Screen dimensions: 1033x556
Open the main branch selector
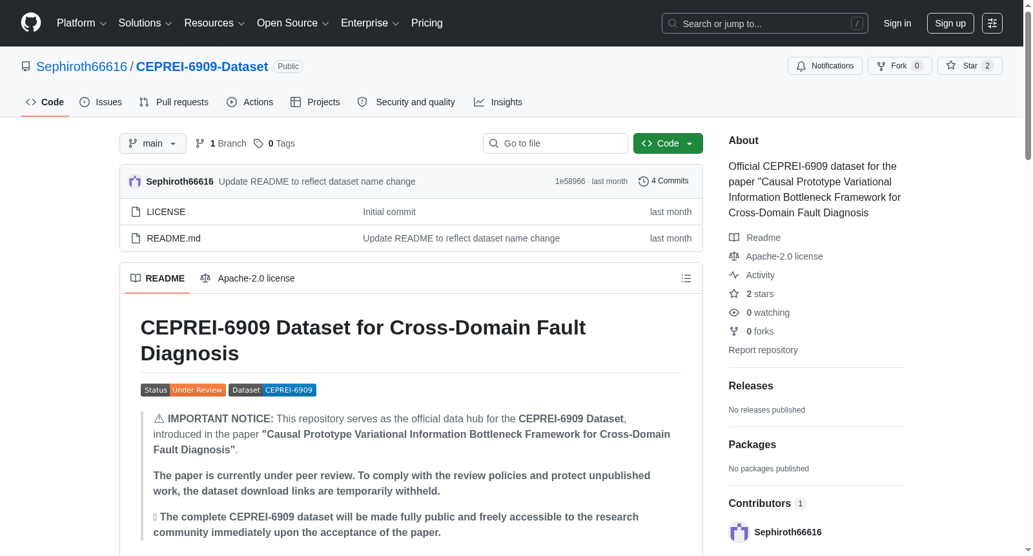click(x=153, y=143)
